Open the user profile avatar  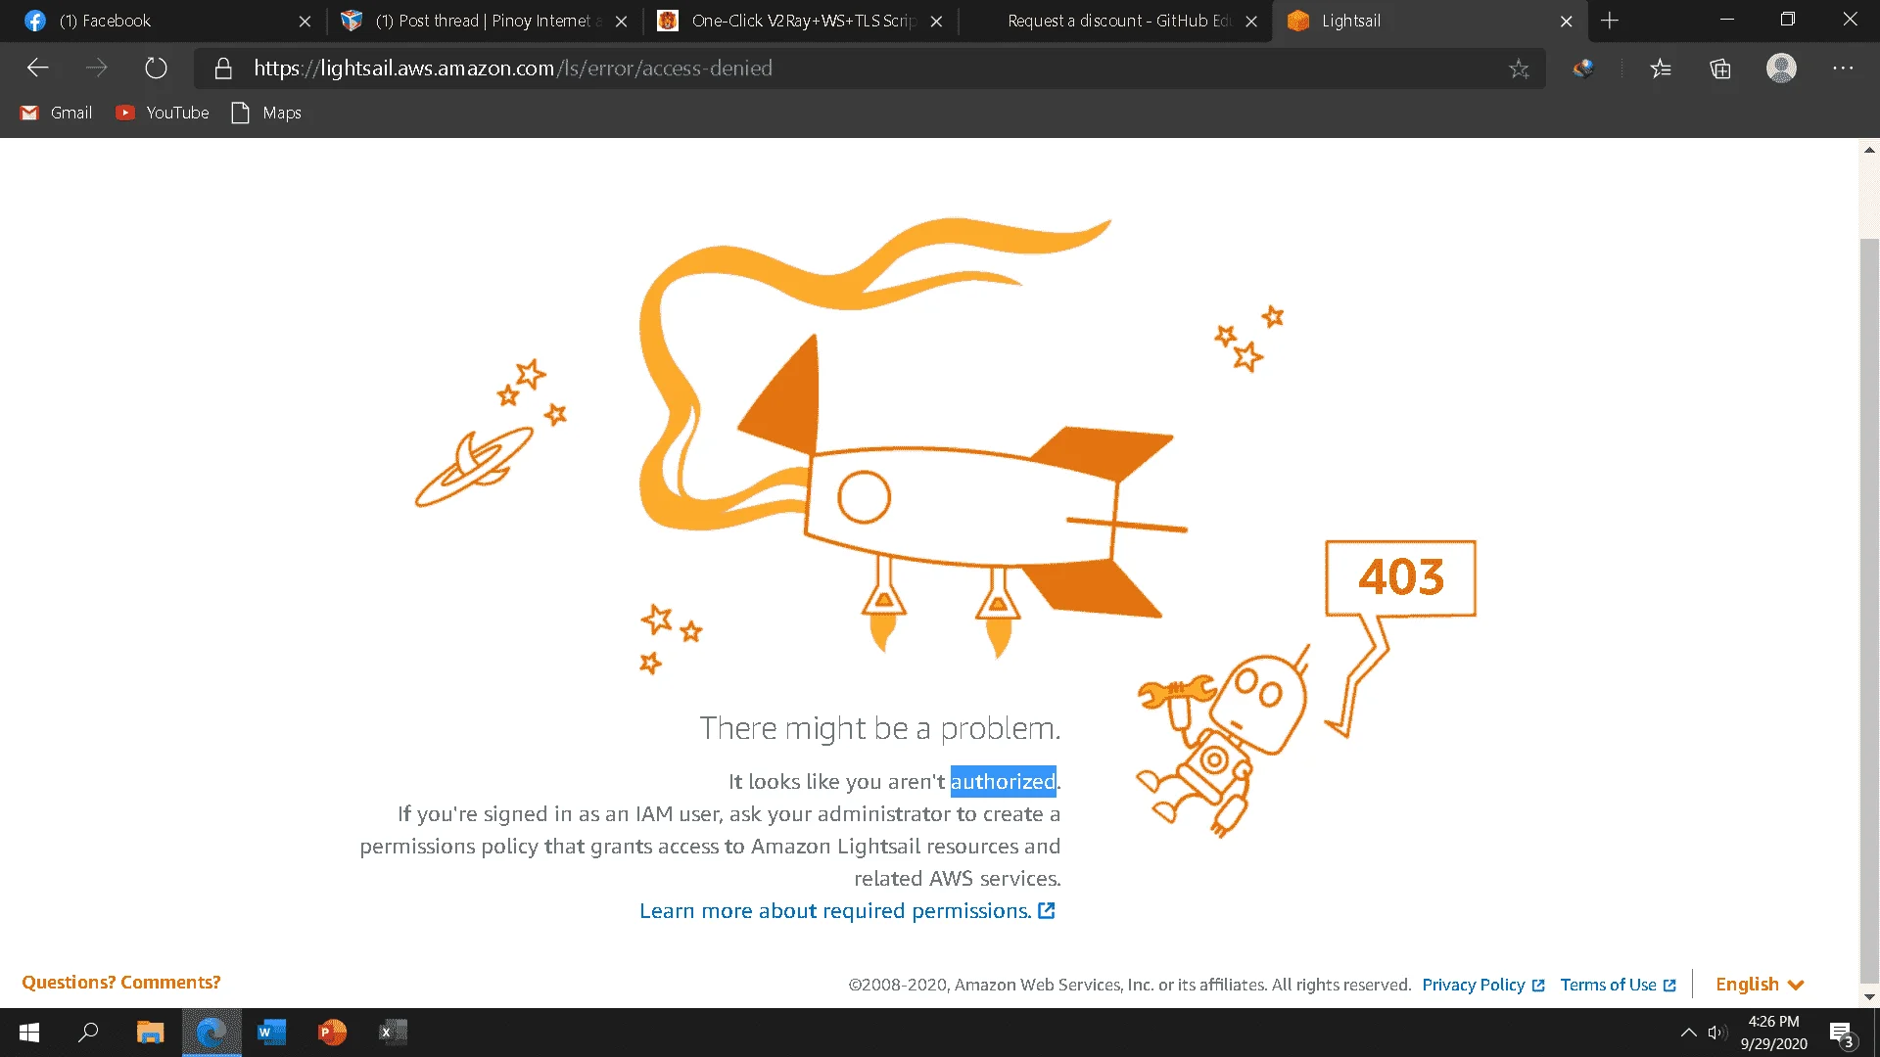[x=1781, y=69]
